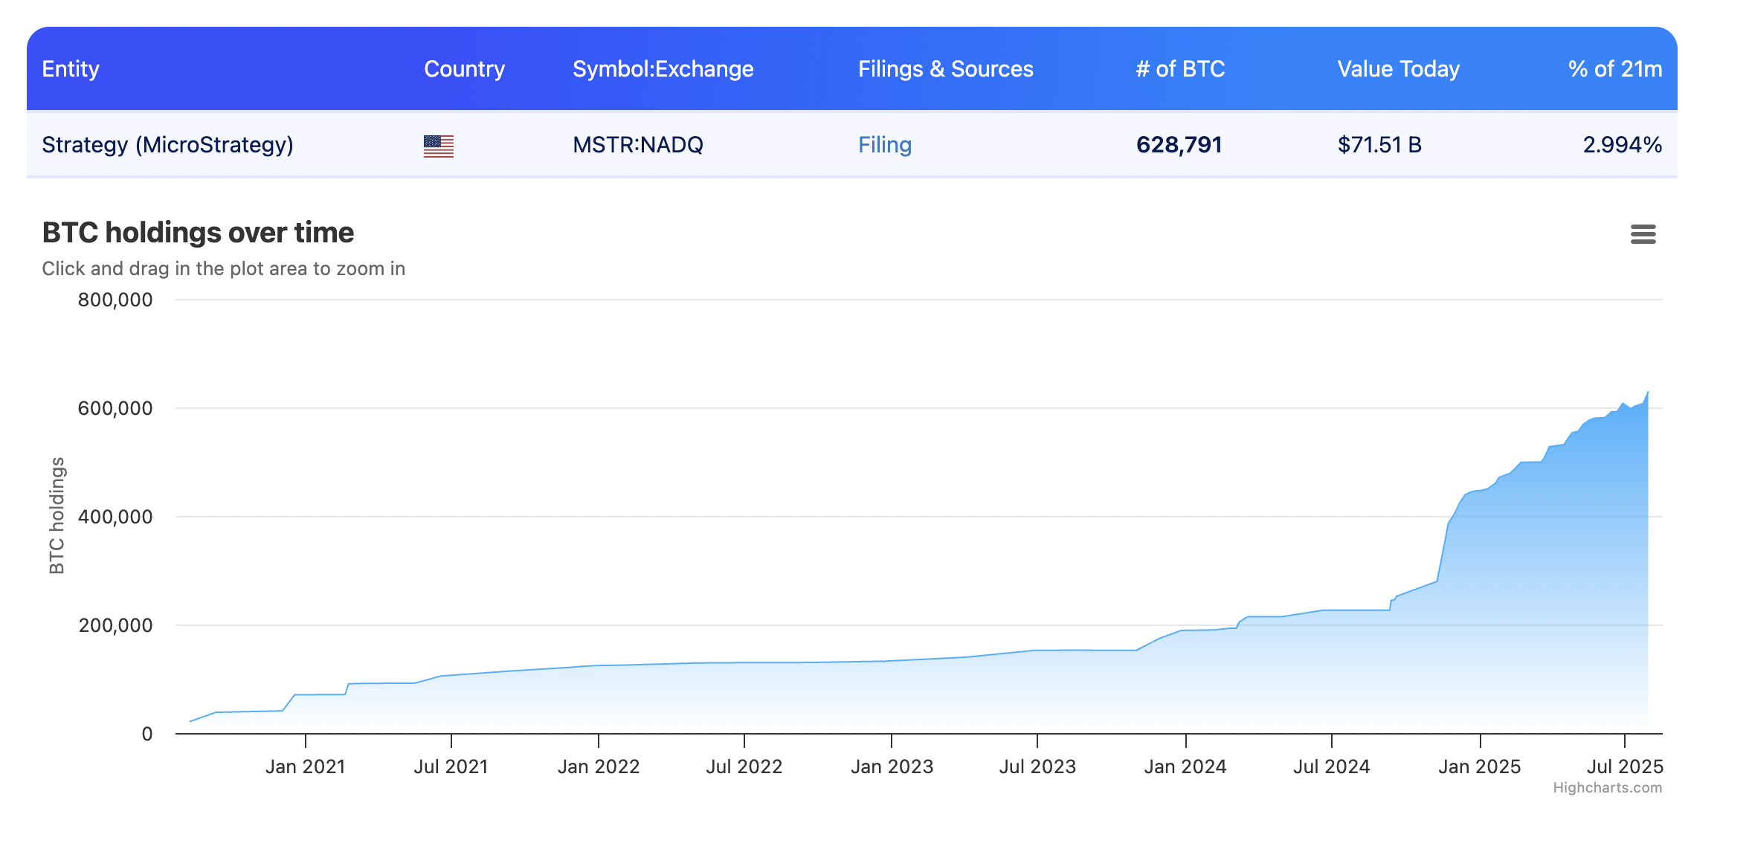This screenshot has height=852, width=1749.
Task: Open the chart hamburger context menu
Action: (1643, 234)
